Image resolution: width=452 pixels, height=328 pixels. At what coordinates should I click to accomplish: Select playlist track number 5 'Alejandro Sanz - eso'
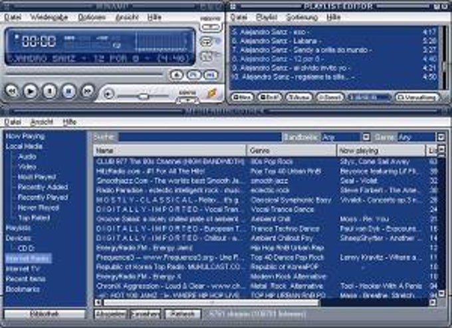point(334,32)
